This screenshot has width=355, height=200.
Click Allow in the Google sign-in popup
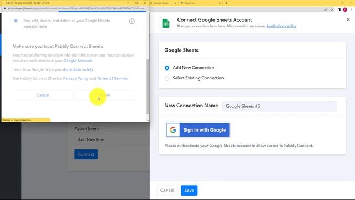pyautogui.click(x=105, y=95)
